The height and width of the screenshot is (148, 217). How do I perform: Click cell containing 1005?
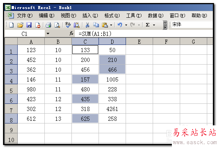click(x=112, y=79)
